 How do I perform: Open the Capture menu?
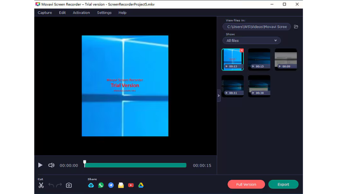(x=45, y=13)
